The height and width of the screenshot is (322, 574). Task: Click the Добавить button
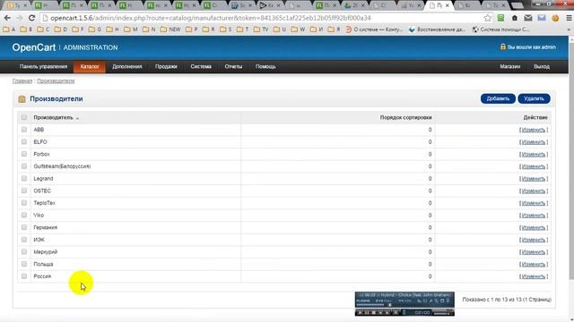pos(498,98)
